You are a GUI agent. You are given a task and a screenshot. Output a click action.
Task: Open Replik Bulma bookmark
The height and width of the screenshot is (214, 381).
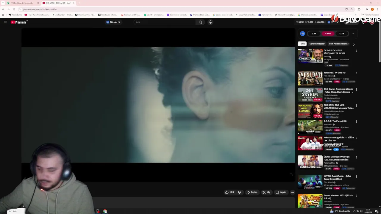[x=15, y=15]
